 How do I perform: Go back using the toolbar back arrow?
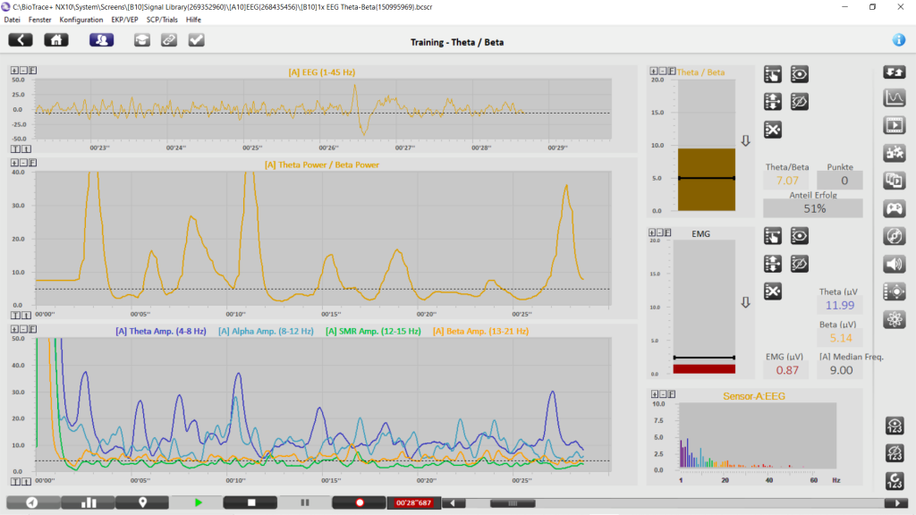tap(21, 39)
